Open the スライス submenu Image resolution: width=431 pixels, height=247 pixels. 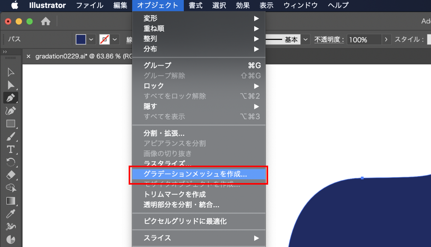coord(199,238)
